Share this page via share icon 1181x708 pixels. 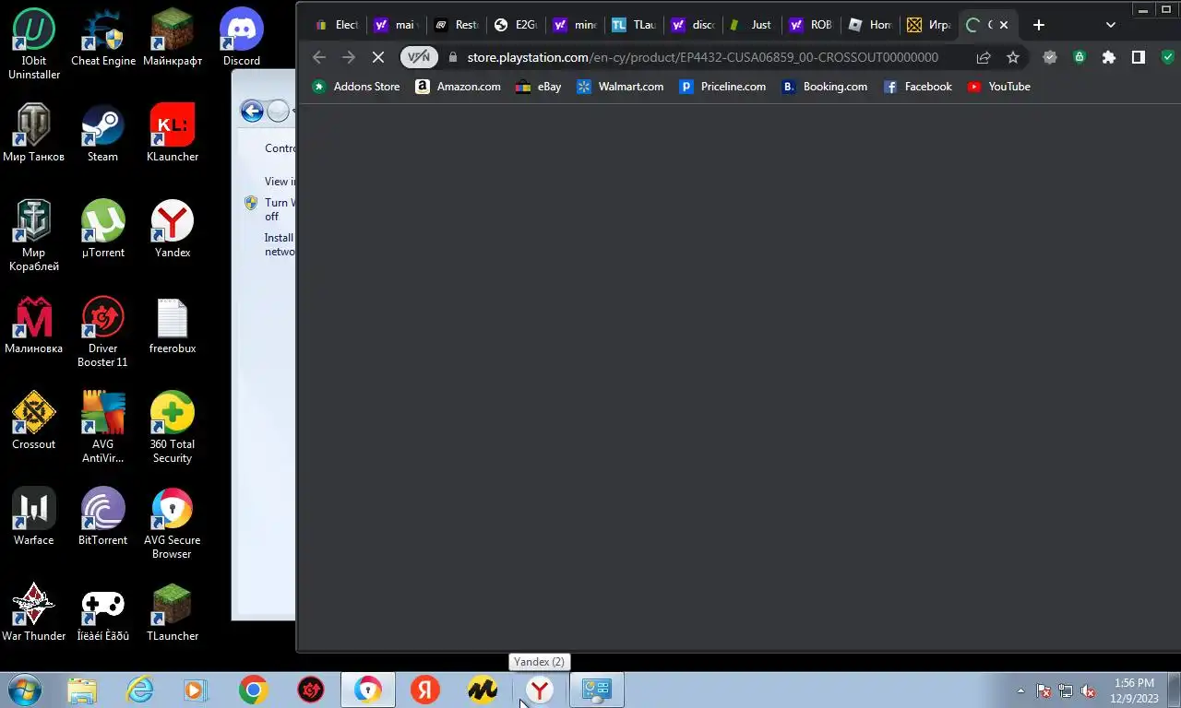[984, 57]
